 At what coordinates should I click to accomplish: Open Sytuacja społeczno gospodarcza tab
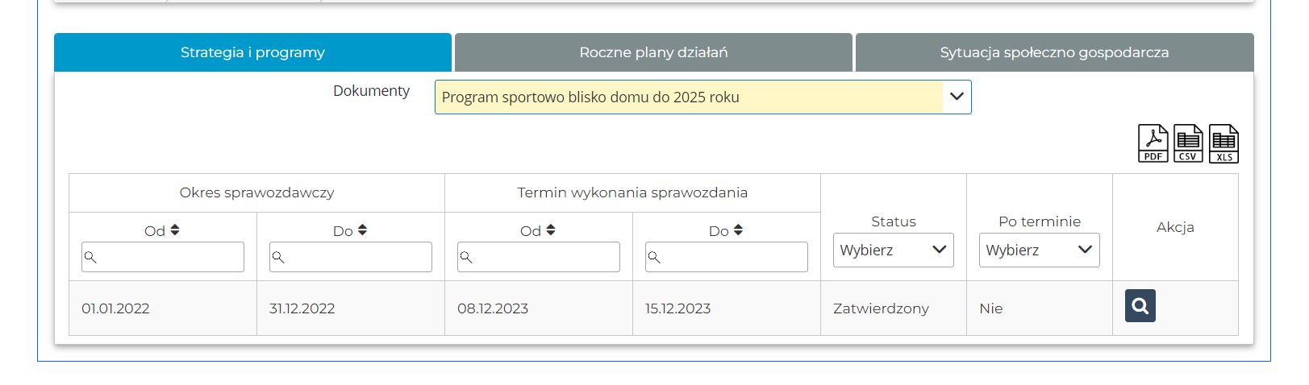[x=1054, y=52]
